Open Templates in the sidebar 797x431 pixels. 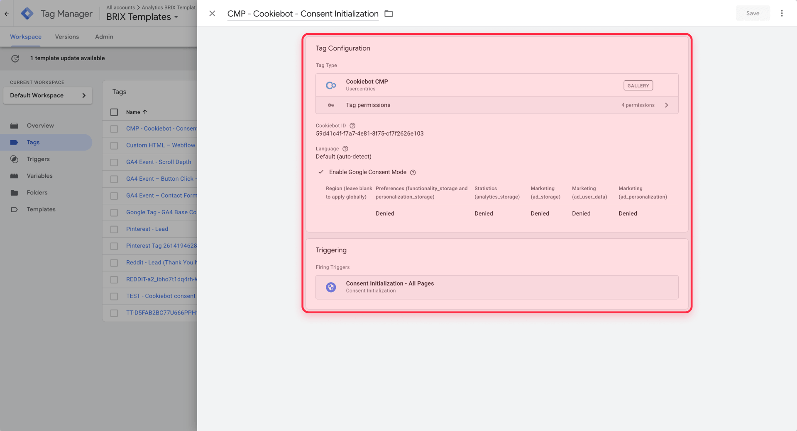click(41, 209)
